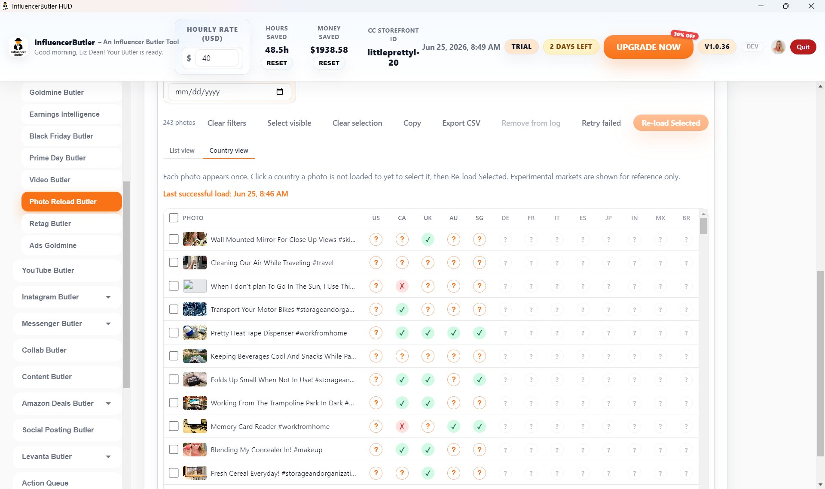
Task: Check the Pretty Heat Tape Dispenser row
Action: click(174, 333)
